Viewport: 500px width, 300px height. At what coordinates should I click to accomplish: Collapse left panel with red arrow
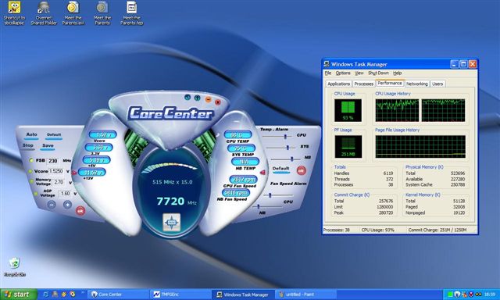[x=74, y=173]
